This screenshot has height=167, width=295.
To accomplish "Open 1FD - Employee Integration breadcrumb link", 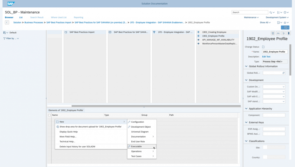I will [x=157, y=22].
